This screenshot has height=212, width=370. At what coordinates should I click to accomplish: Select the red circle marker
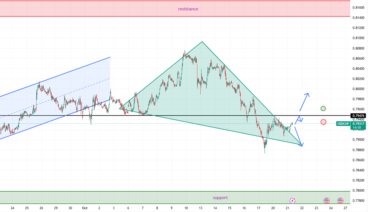[x=323, y=122]
